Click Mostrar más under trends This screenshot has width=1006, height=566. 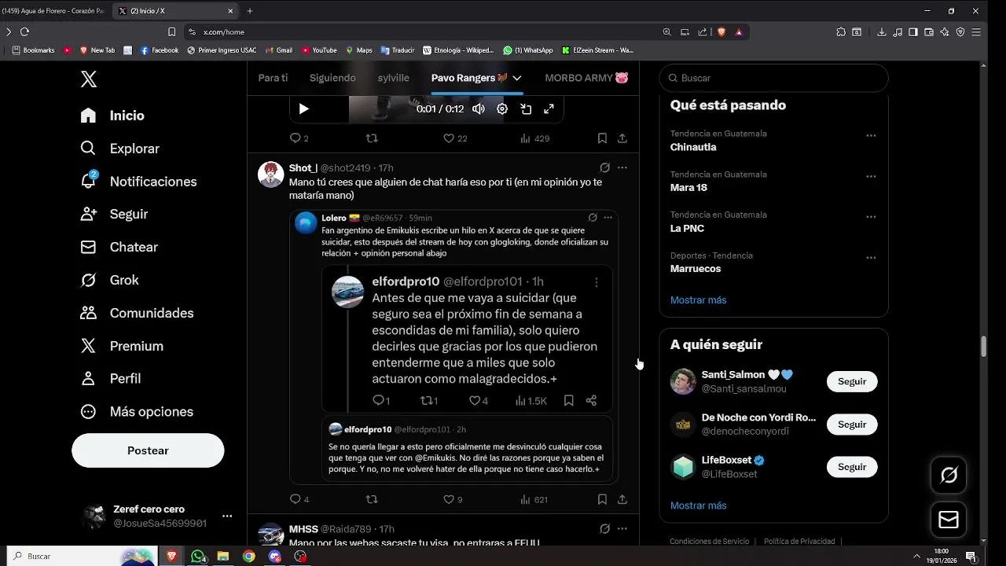tap(698, 300)
